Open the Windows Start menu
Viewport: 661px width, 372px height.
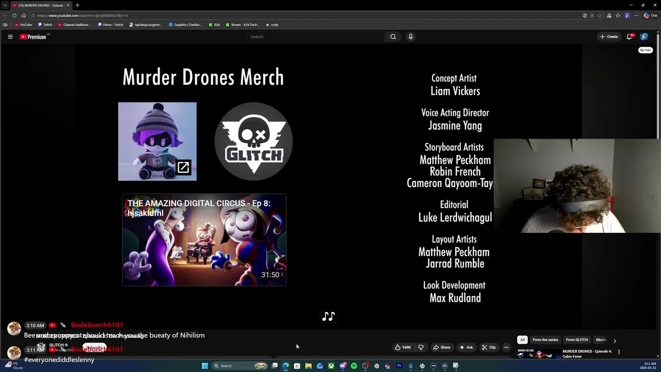[205, 366]
